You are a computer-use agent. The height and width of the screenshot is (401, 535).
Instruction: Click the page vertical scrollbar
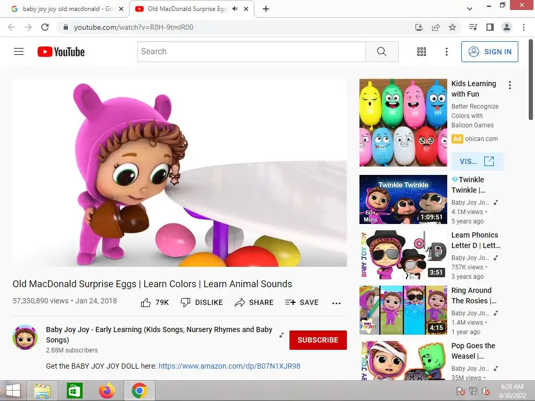(531, 79)
